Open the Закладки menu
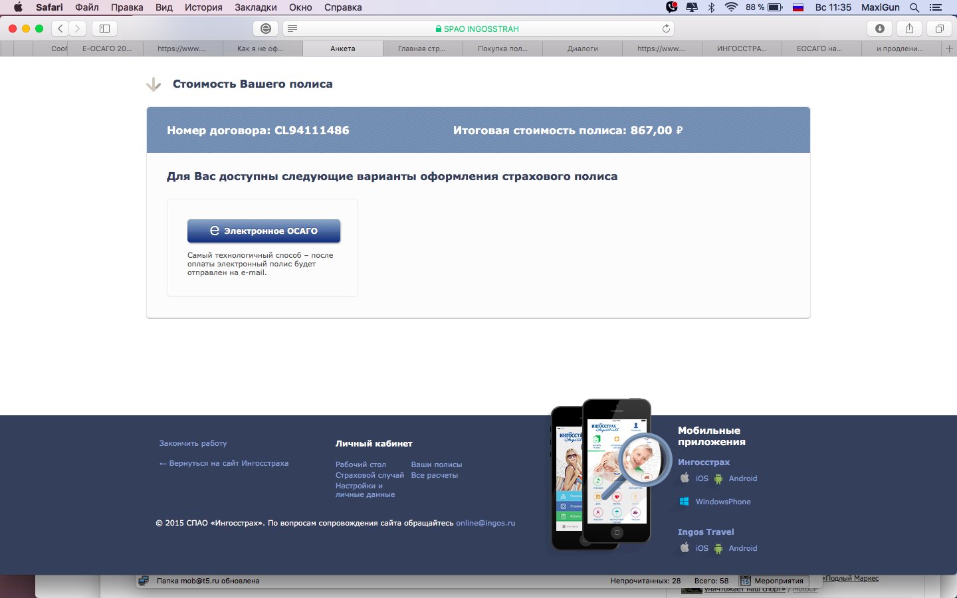The width and height of the screenshot is (957, 598). (256, 7)
